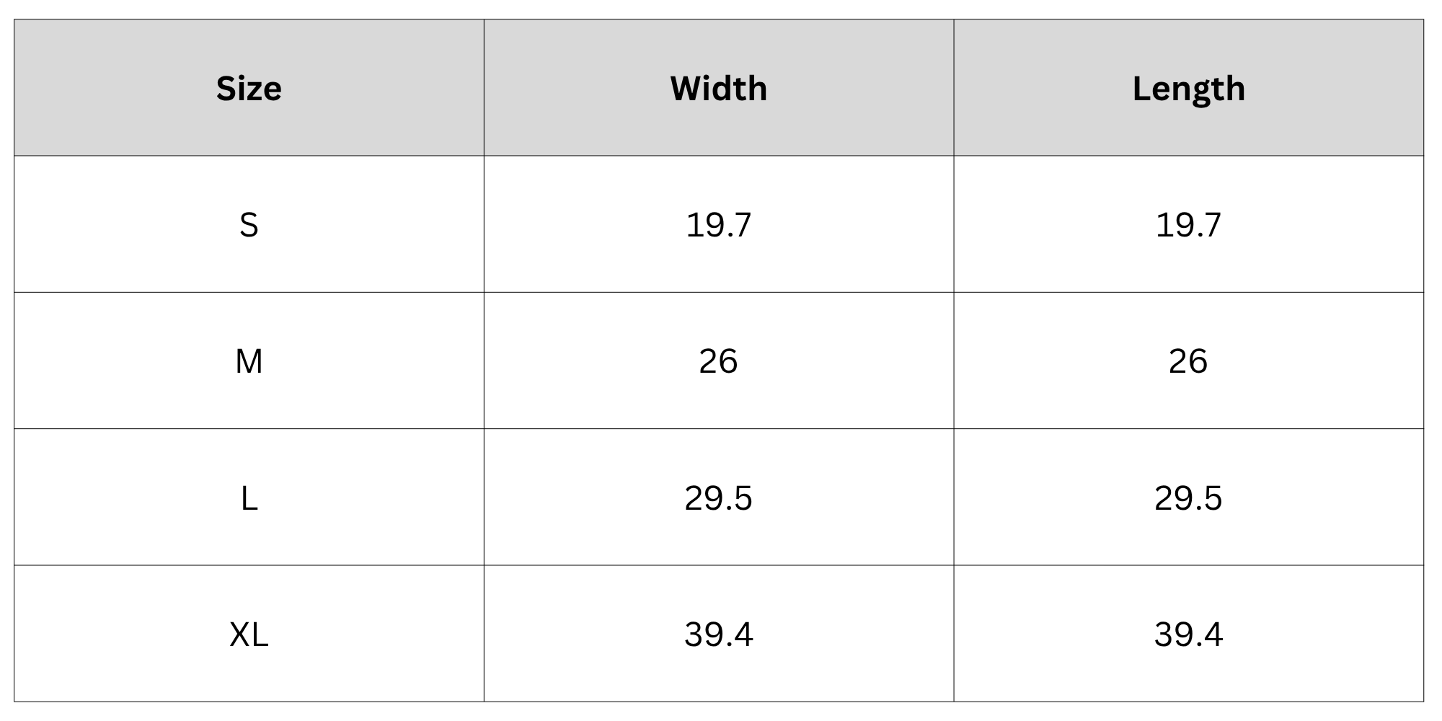1442x721 pixels.
Task: Click the 29.5 value under Length
Action: [x=1188, y=498]
